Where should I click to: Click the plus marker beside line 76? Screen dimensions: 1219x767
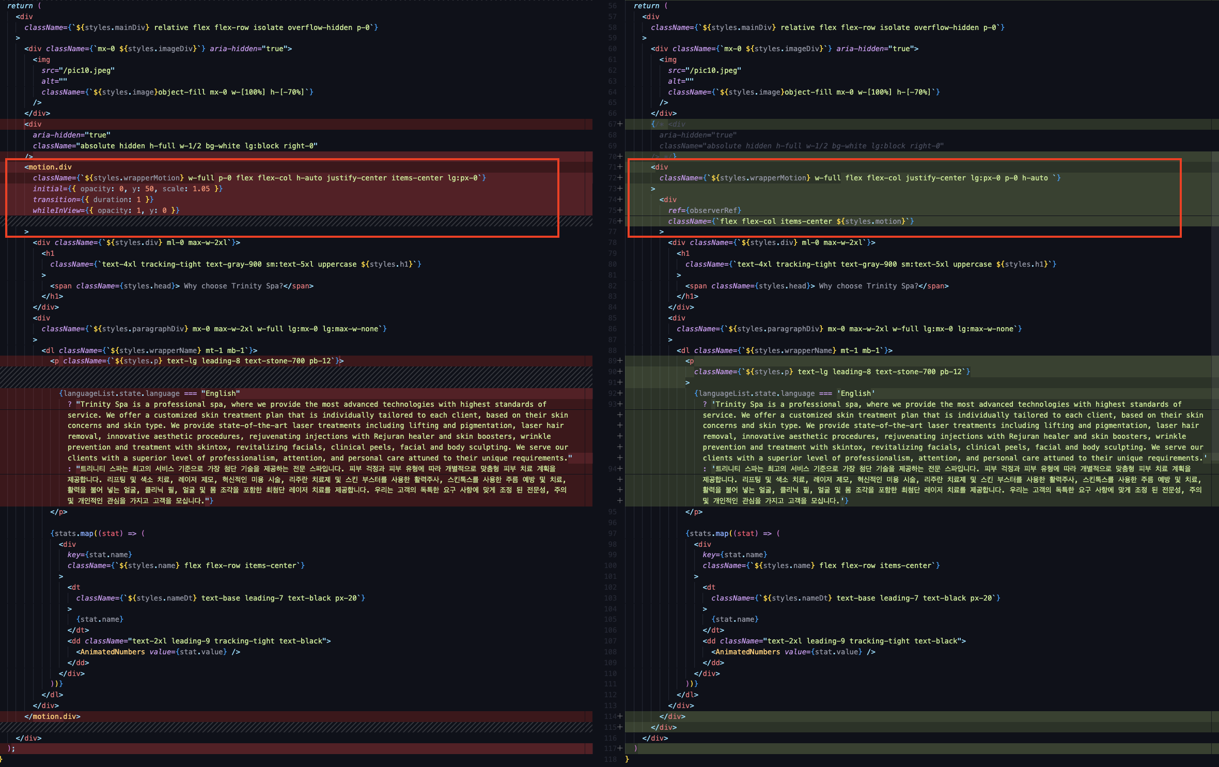tap(619, 221)
